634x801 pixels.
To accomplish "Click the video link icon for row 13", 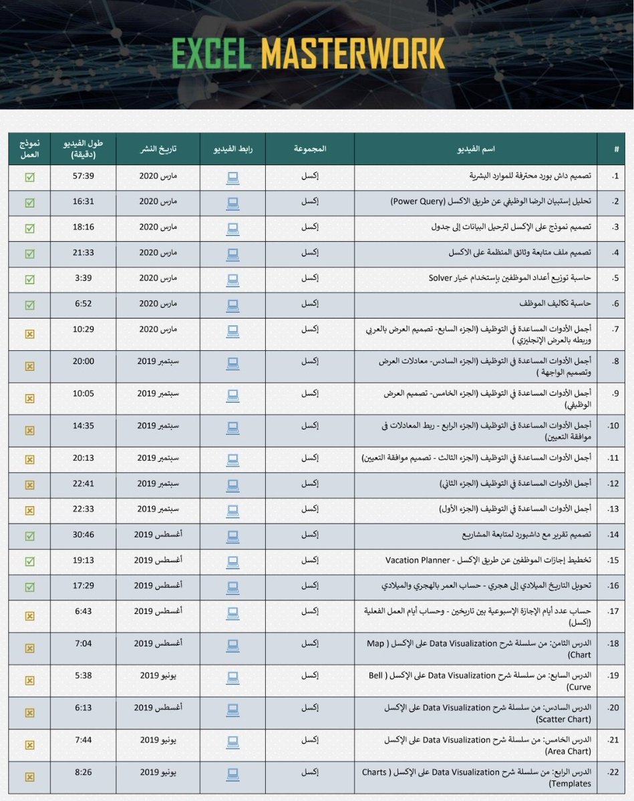I will point(232,510).
